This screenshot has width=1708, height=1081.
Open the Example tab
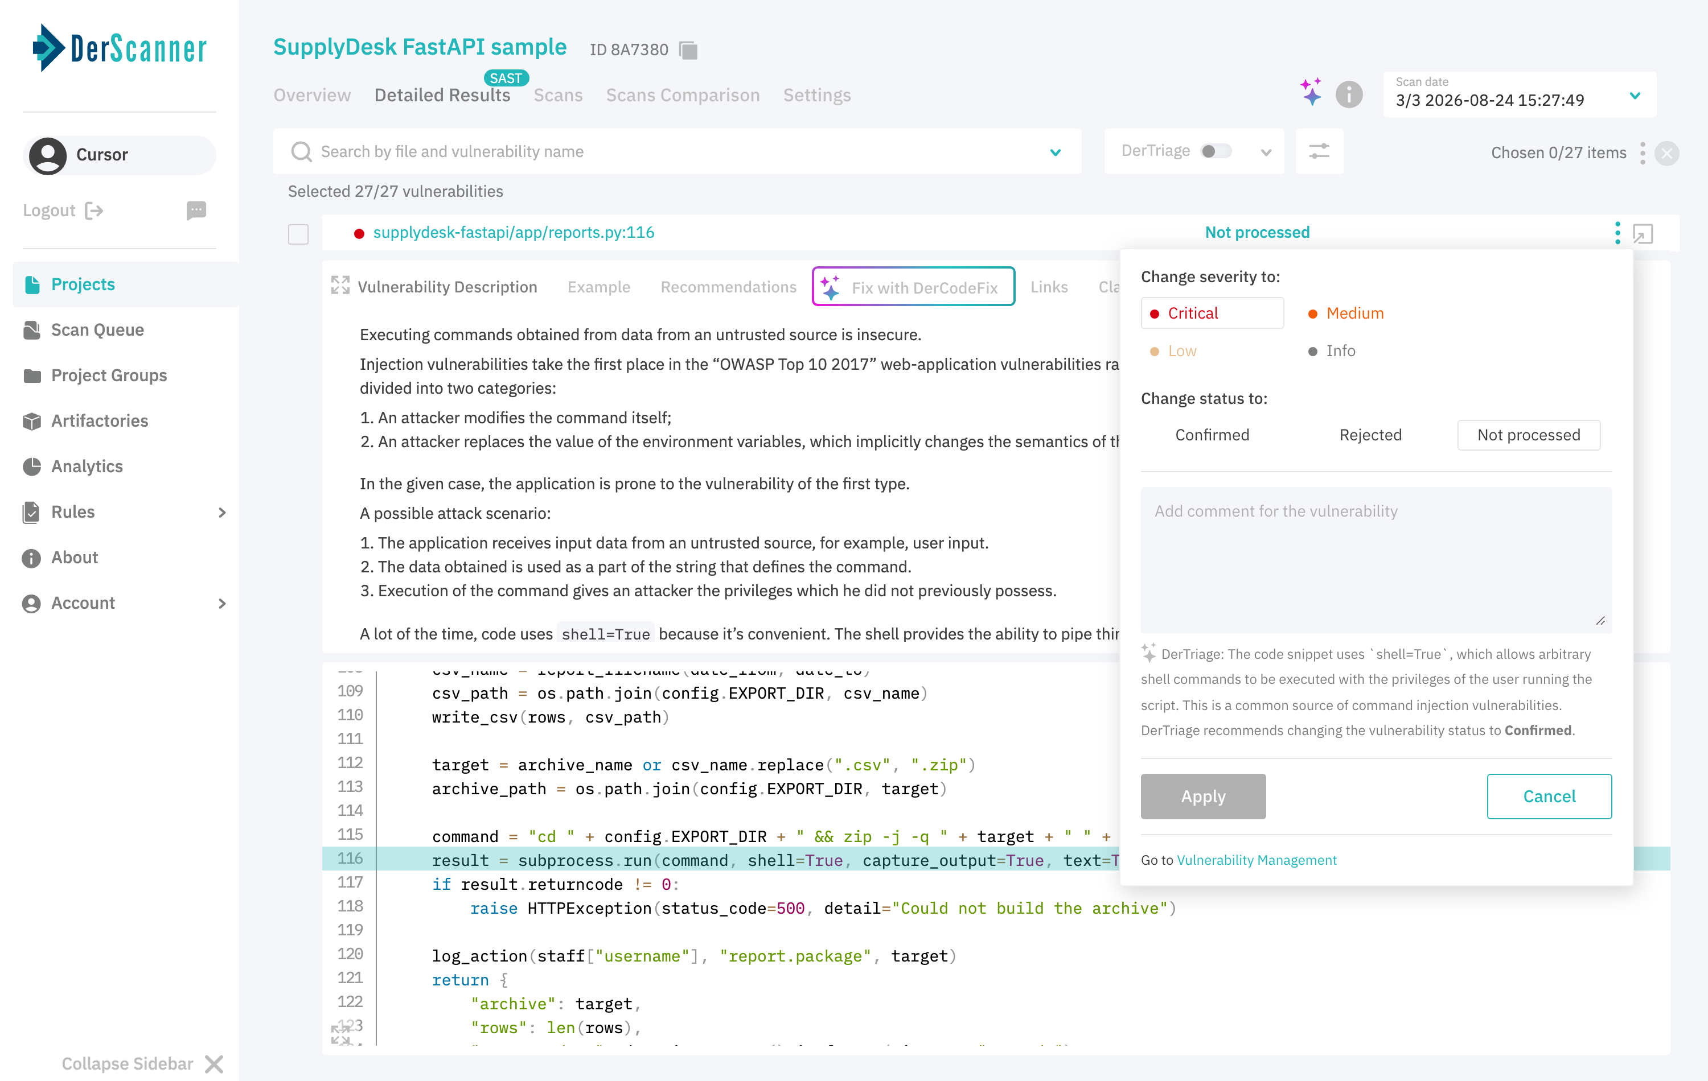coord(598,287)
